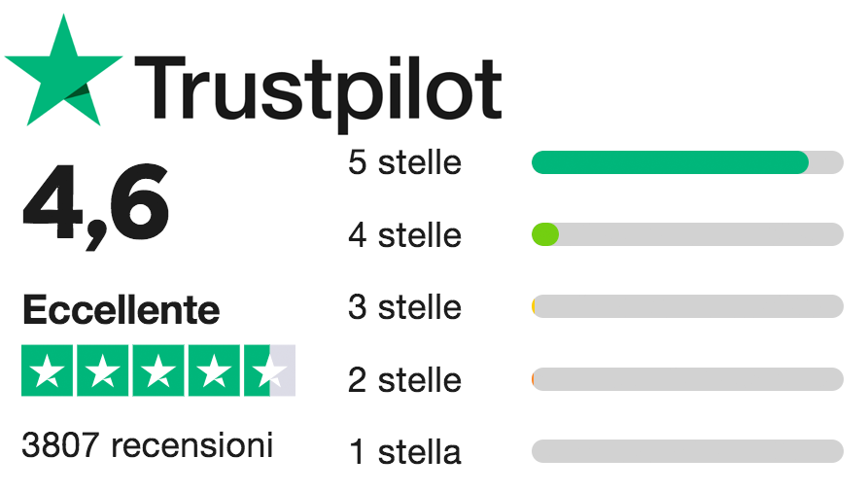868x493 pixels.
Task: Click the 4 stelle progress bar
Action: click(687, 234)
